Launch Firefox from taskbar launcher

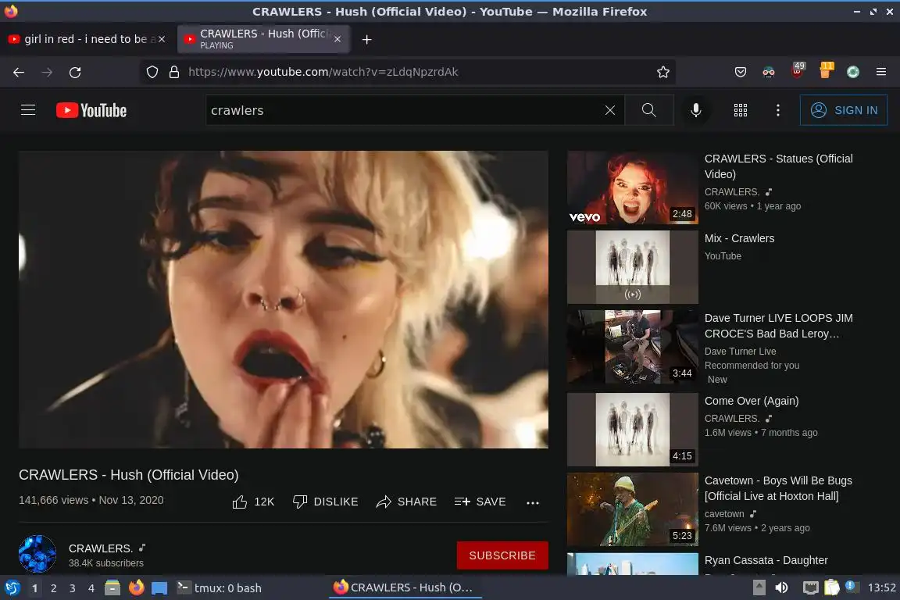(136, 587)
